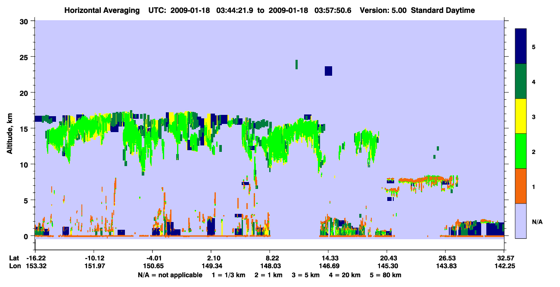
Task: Click the 15 km altitude tick label
Action: coord(25,129)
